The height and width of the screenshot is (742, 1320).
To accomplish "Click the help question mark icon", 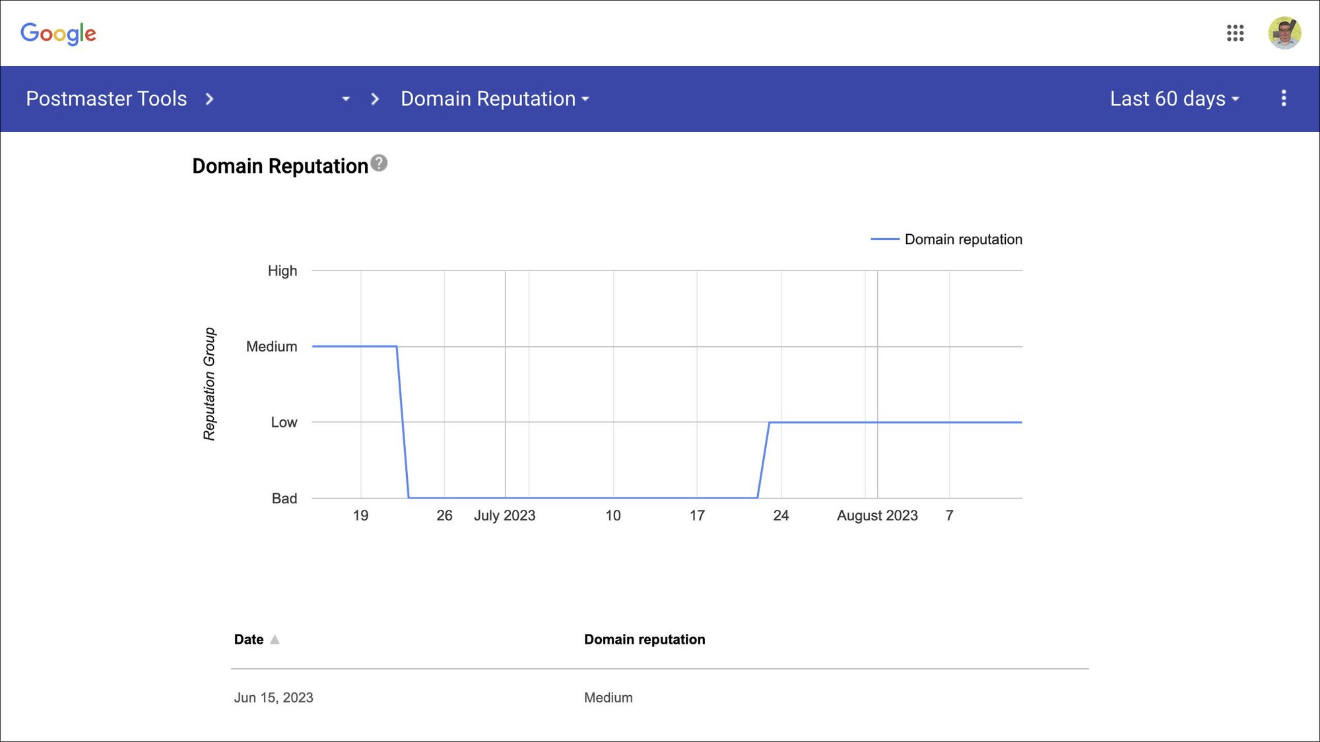I will (379, 163).
